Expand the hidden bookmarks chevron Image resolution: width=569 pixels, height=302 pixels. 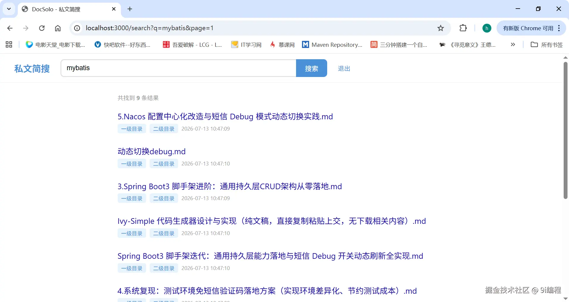click(x=513, y=44)
